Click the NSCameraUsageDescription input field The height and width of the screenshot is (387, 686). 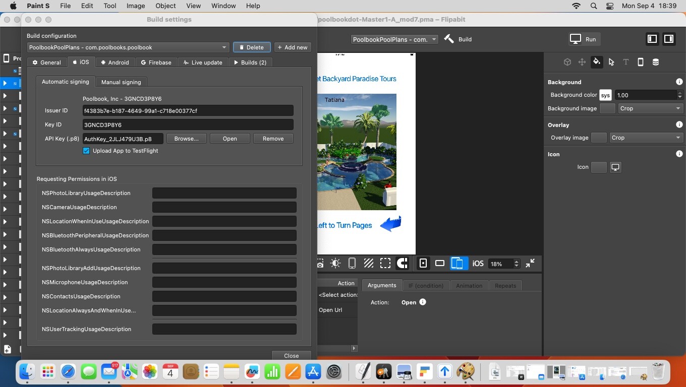pyautogui.click(x=224, y=207)
